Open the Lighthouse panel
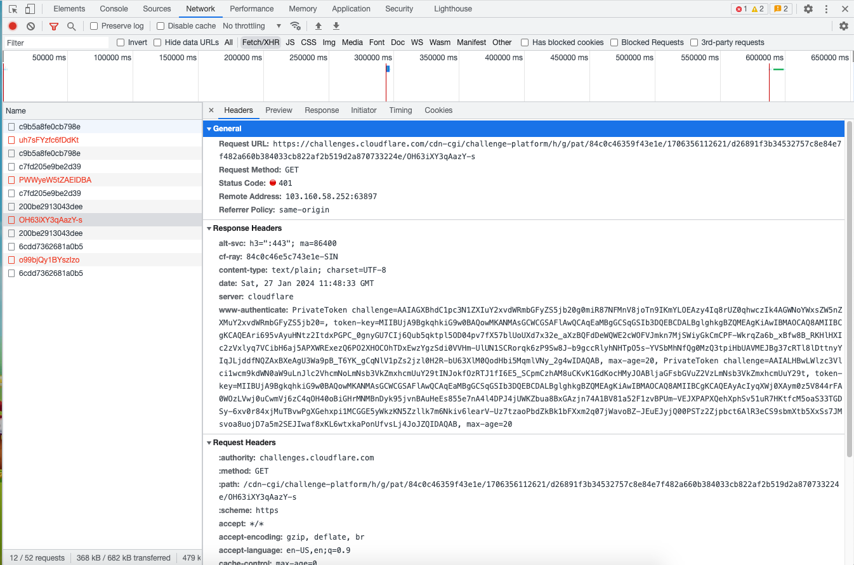 (x=452, y=8)
